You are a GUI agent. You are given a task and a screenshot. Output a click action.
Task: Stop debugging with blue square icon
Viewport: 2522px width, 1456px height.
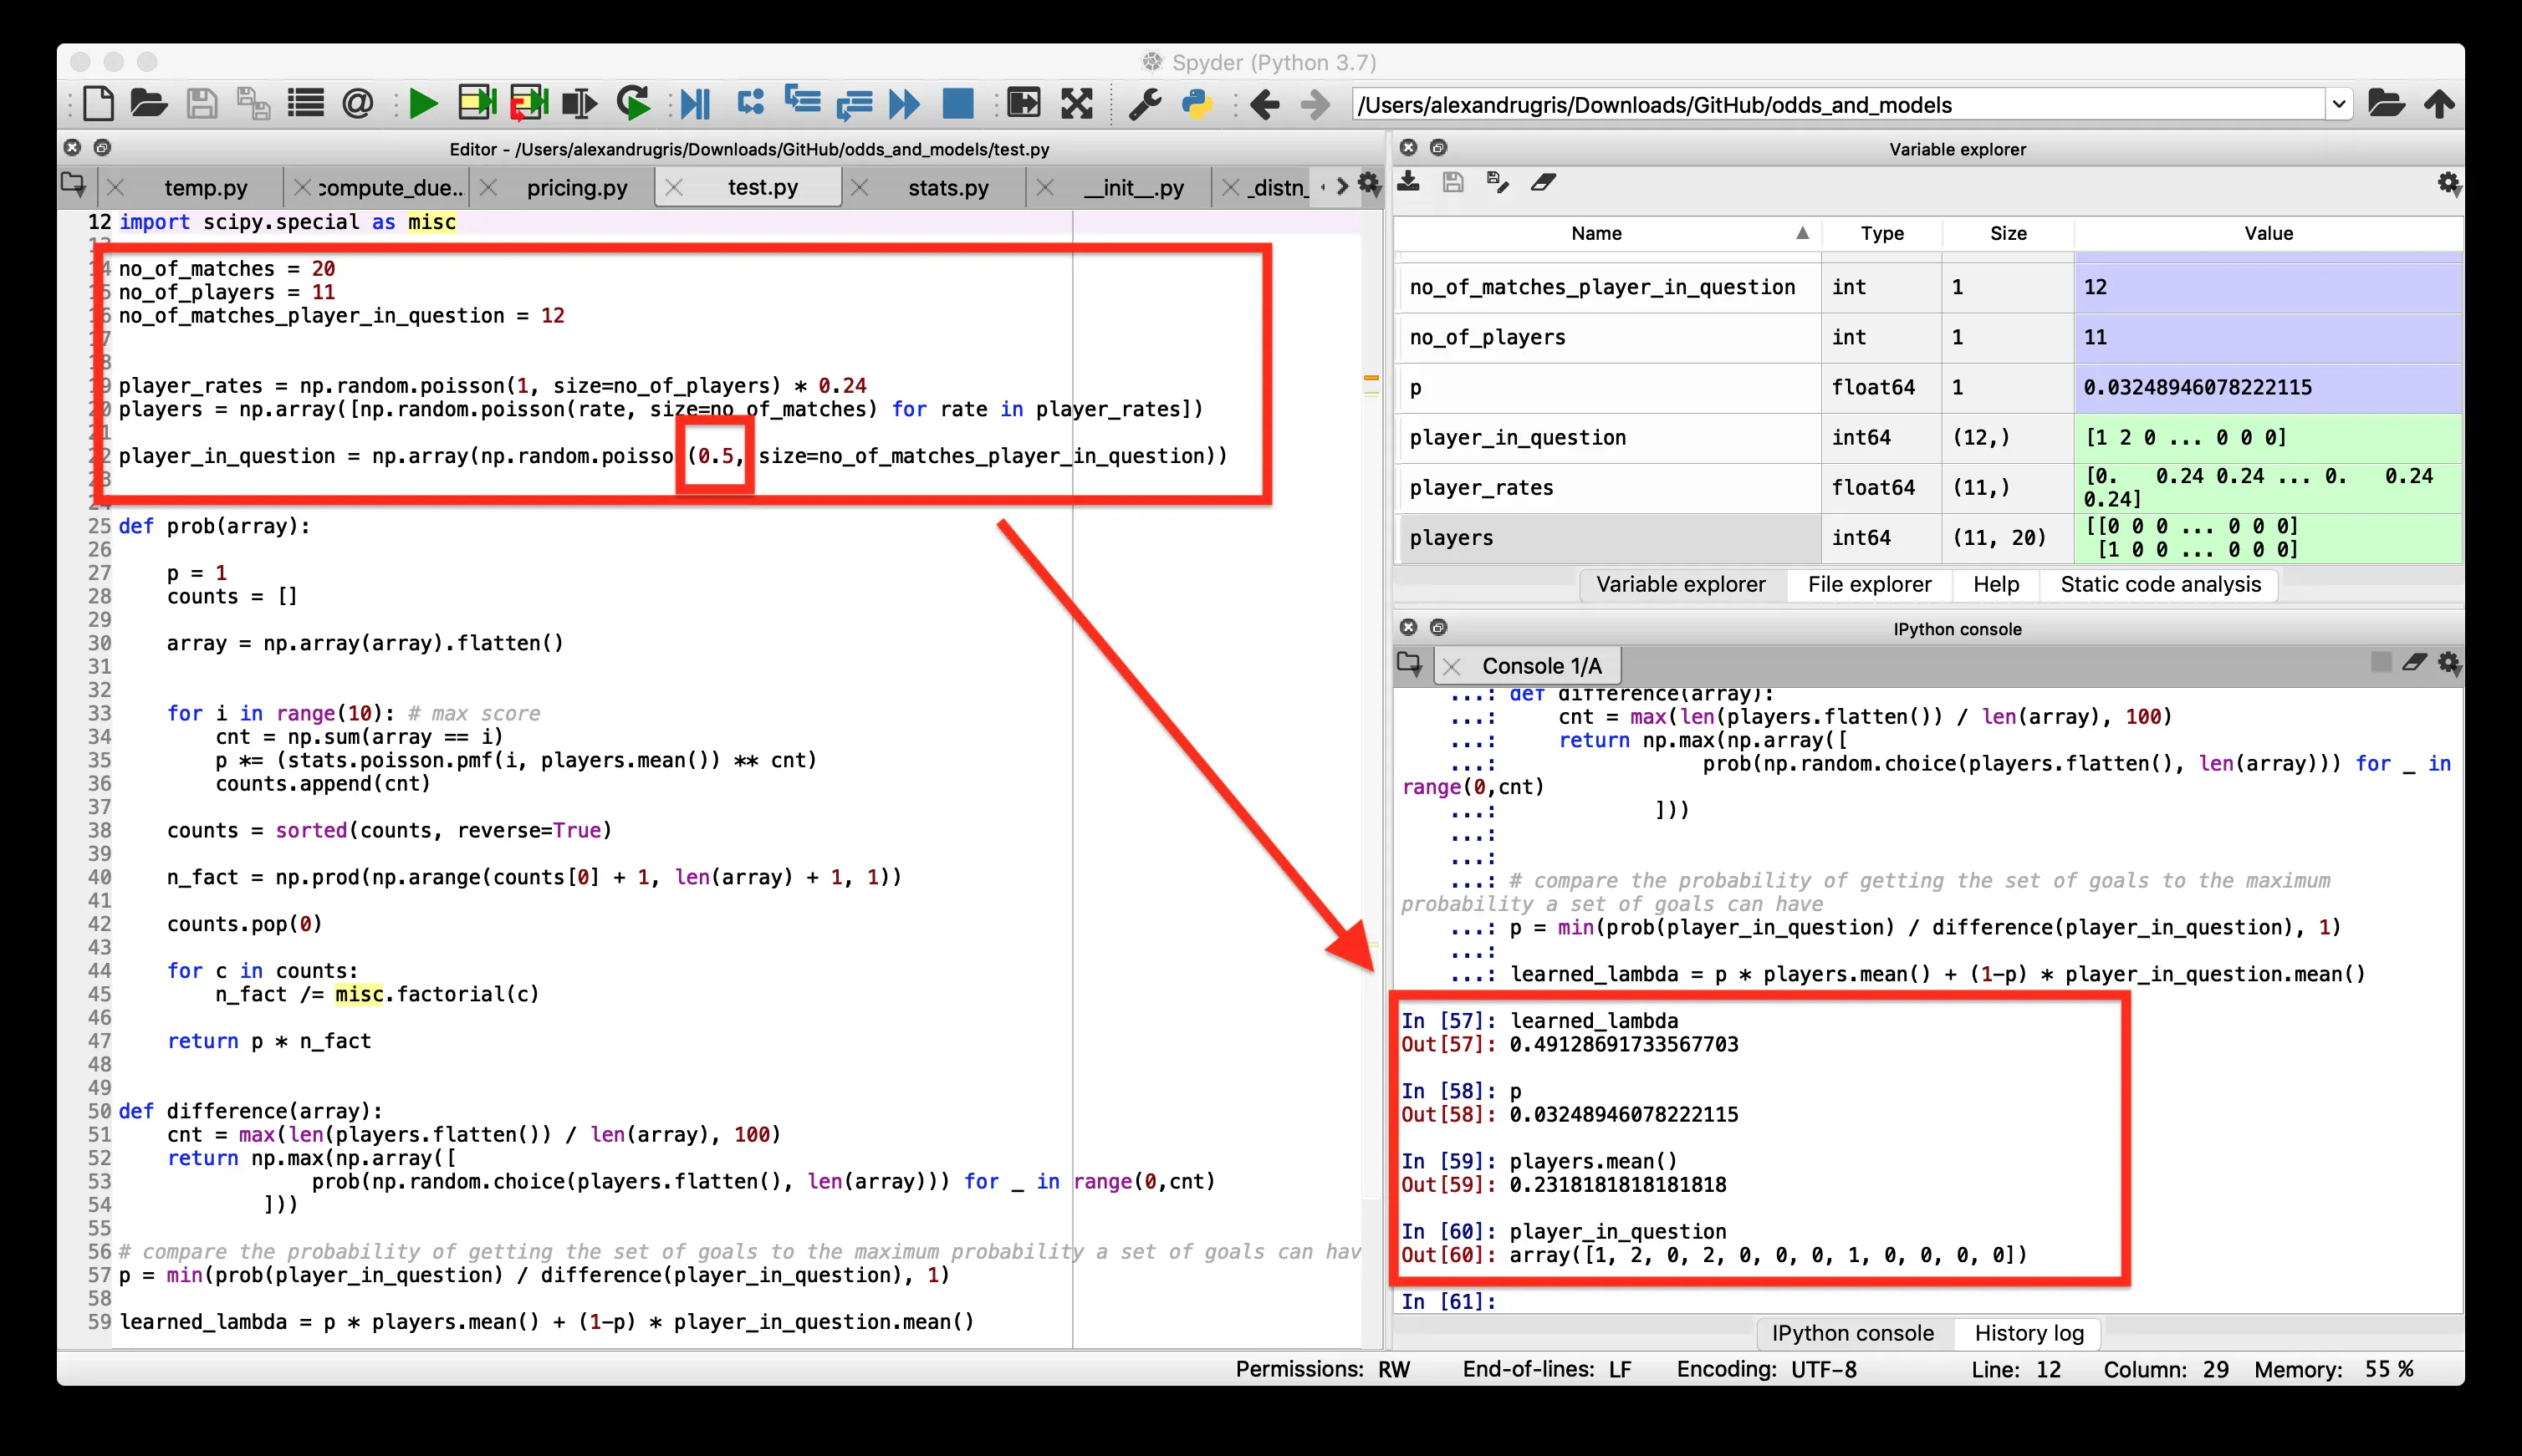957,103
